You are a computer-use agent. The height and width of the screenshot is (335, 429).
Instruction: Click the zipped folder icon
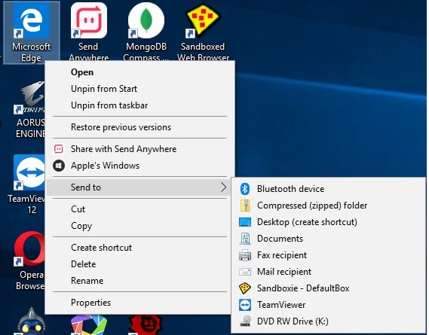[x=245, y=206]
